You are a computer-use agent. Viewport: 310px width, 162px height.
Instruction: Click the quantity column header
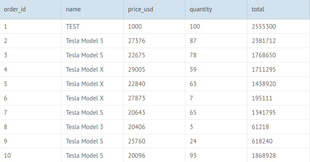216,9
